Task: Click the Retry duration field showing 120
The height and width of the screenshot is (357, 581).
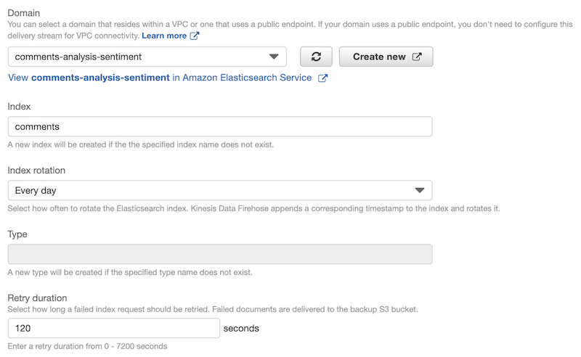Action: coord(113,328)
